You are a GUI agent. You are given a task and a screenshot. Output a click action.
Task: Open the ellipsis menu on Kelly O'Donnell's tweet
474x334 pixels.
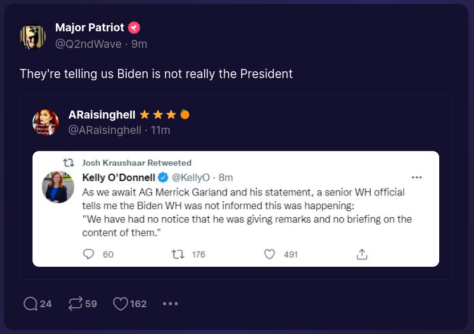[x=416, y=177]
